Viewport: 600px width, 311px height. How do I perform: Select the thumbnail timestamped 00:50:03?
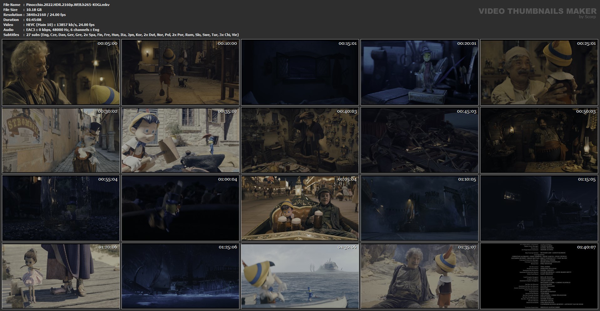[x=539, y=140]
